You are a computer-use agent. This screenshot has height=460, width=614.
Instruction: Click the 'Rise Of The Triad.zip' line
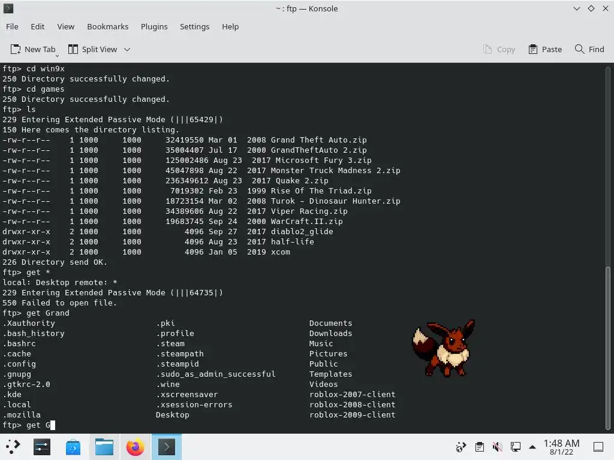(187, 191)
